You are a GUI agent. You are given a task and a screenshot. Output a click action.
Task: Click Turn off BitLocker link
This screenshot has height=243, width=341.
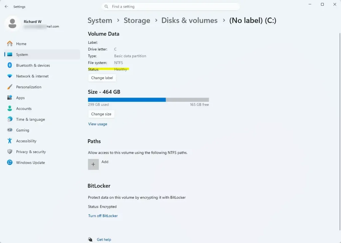pos(103,216)
